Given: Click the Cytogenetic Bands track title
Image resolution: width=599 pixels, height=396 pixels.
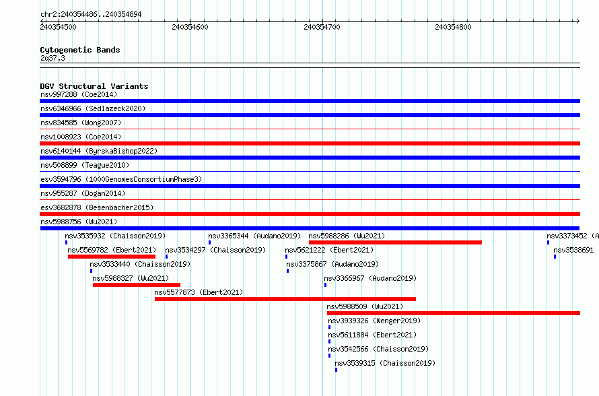Looking at the screenshot, I should tap(80, 50).
